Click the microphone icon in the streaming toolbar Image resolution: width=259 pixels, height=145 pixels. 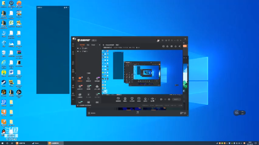pos(145,99)
